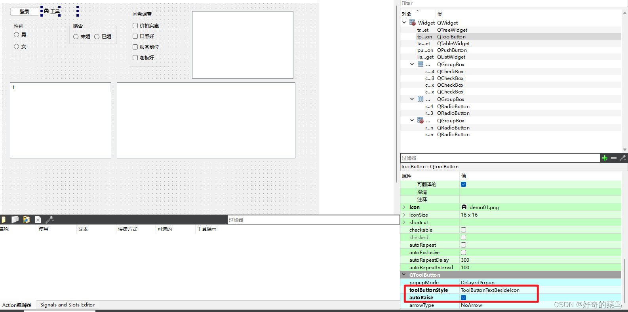
Task: Click the demo01.png icon thumbnail in icon property
Action: point(464,207)
